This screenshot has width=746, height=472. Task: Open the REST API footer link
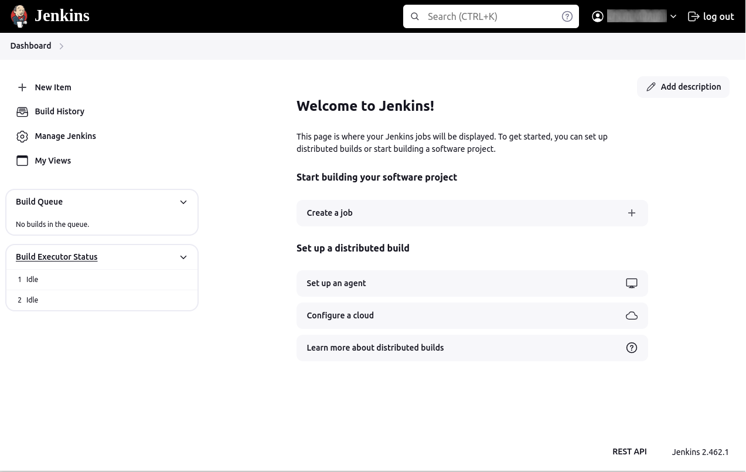pyautogui.click(x=629, y=451)
